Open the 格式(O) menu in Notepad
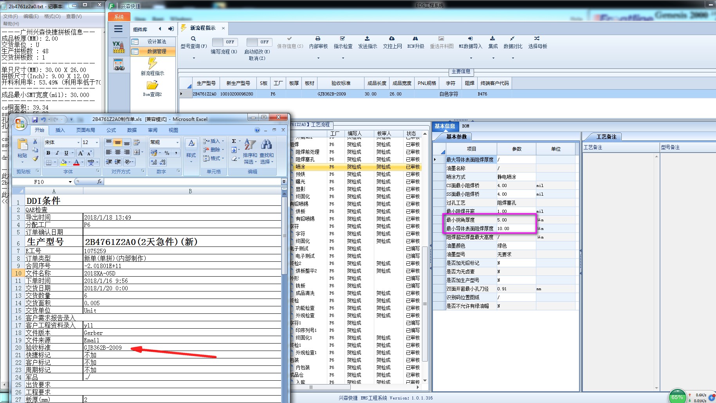 (52, 16)
